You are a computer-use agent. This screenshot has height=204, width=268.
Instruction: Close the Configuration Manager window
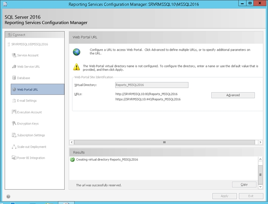click(x=260, y=3)
